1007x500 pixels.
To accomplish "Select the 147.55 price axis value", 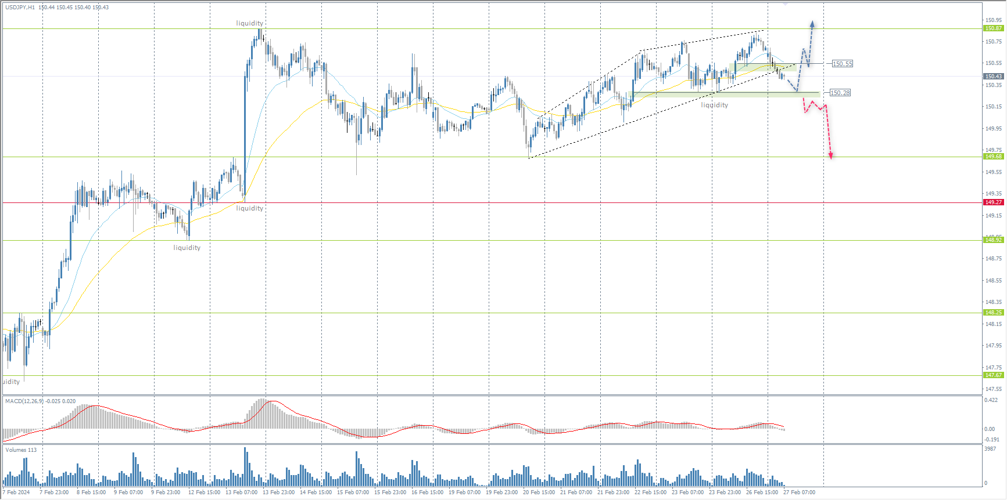I will [994, 389].
